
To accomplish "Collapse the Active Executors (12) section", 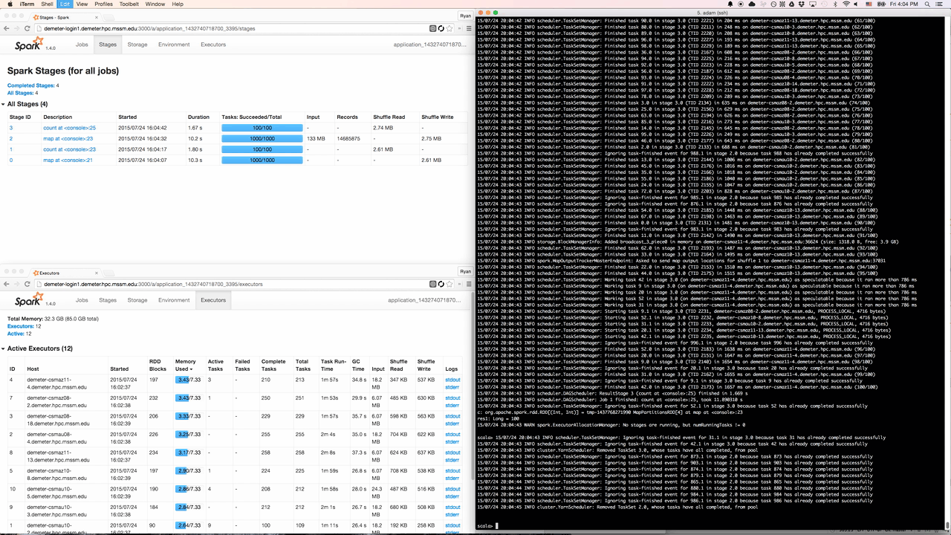I will tap(36, 348).
